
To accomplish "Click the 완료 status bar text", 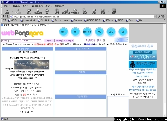I will (6, 119).
